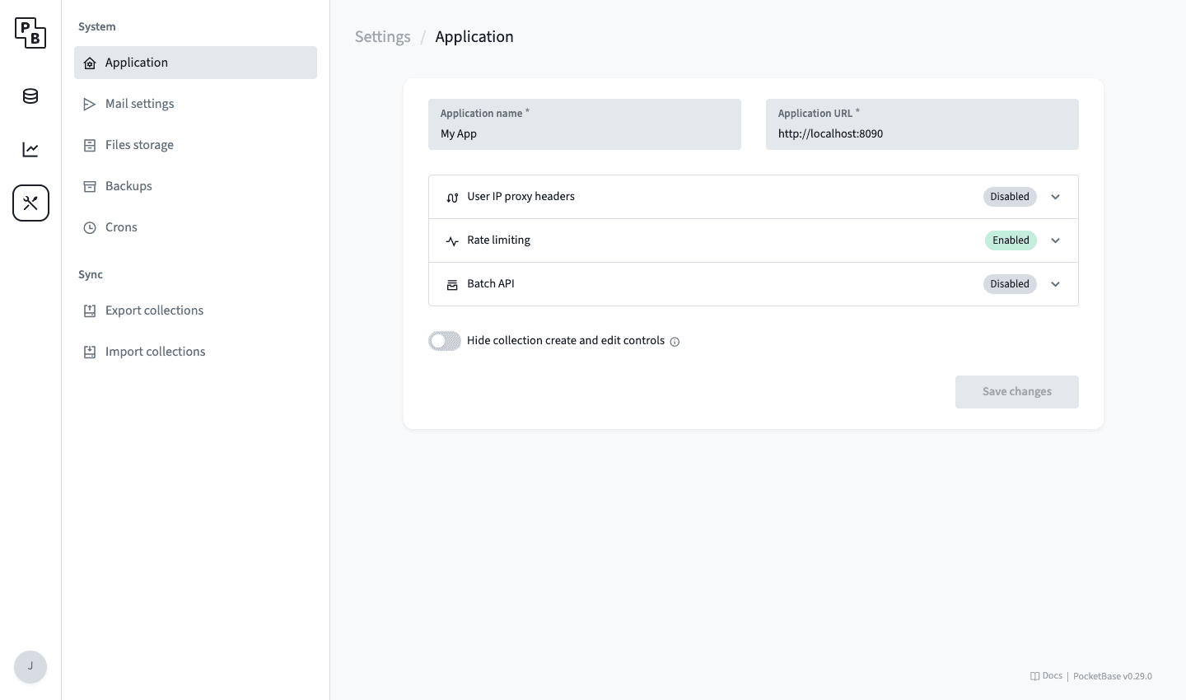
Task: Click the Save changes button
Action: (1016, 392)
